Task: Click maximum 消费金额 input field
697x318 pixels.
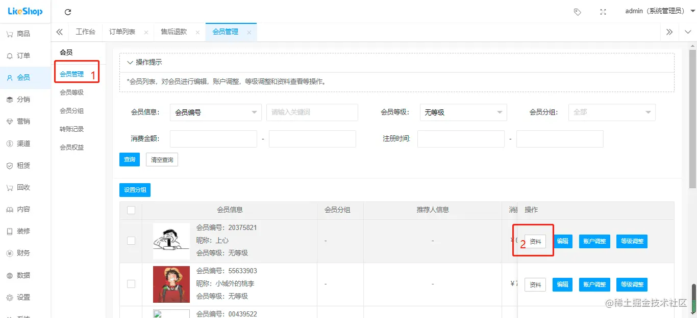Action: pyautogui.click(x=312, y=139)
